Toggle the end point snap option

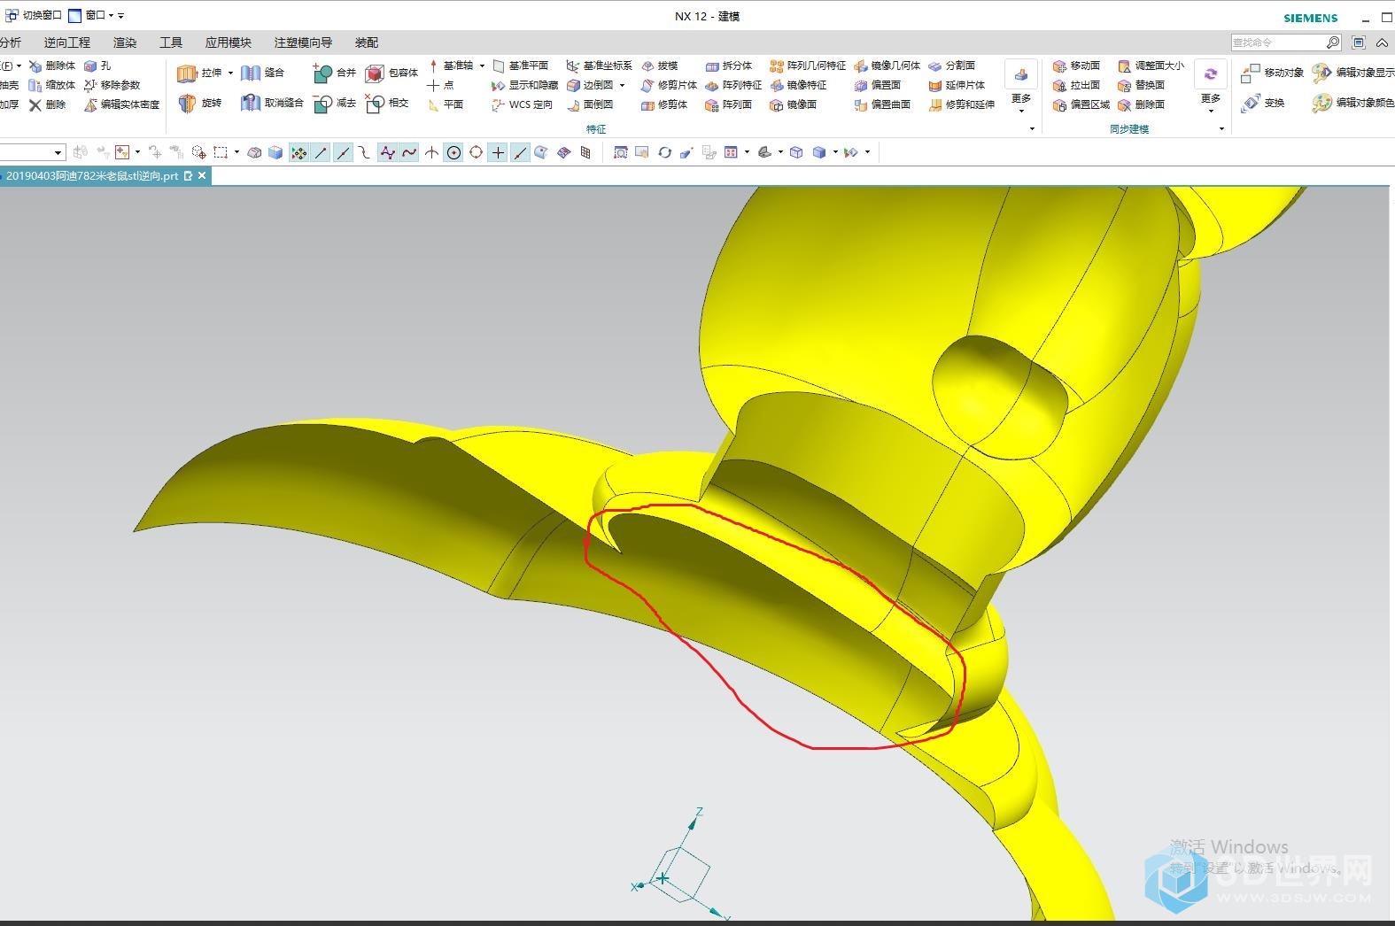coord(321,152)
